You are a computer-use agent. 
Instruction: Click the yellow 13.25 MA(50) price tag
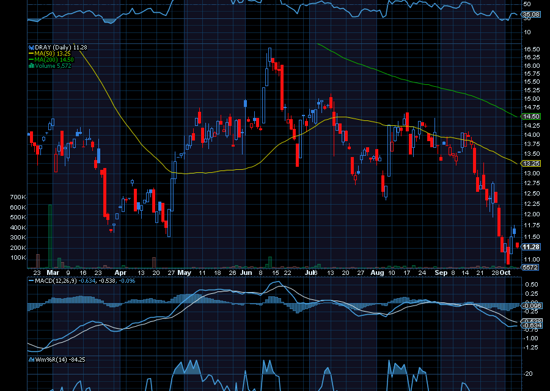(x=530, y=163)
